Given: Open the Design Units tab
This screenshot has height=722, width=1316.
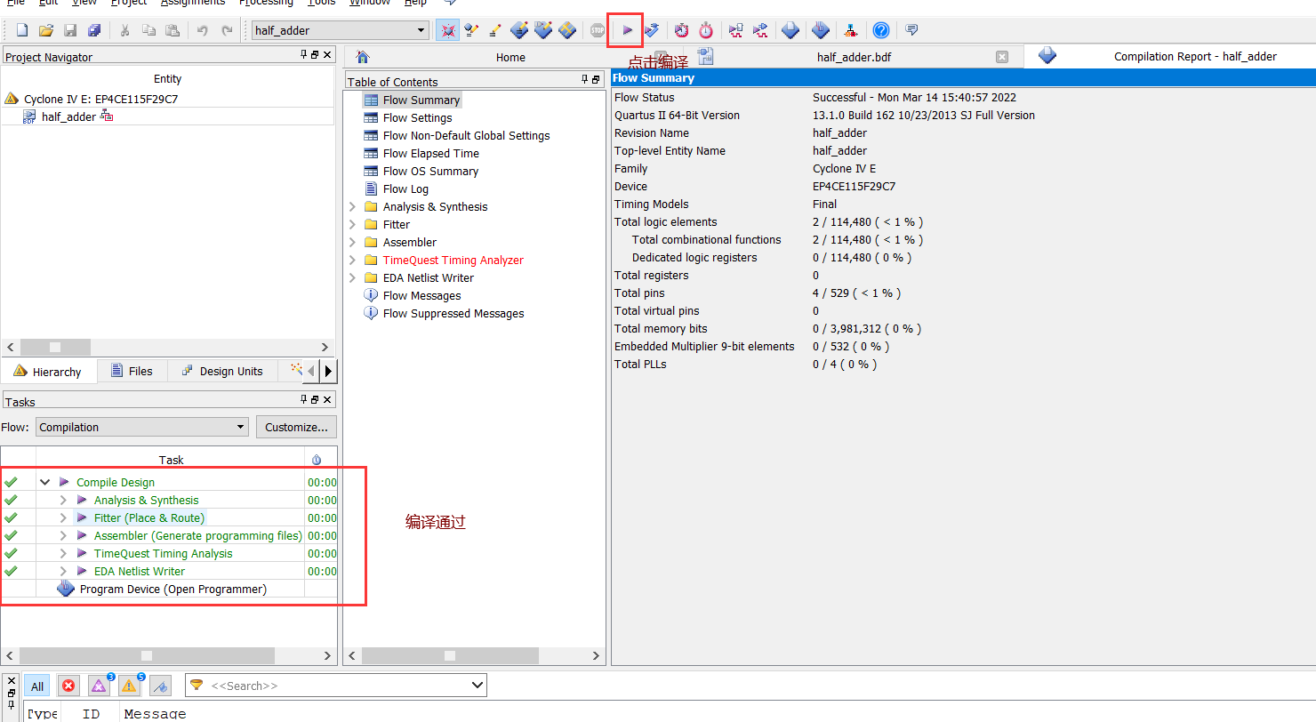Looking at the screenshot, I should [x=222, y=371].
